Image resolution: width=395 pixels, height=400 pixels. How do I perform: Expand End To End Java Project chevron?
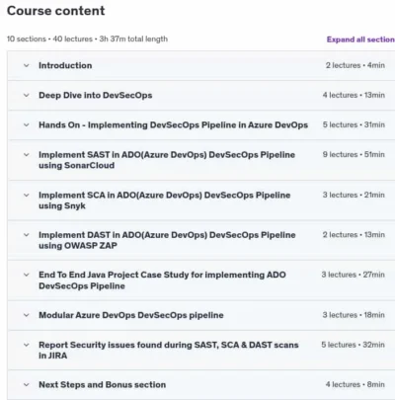(x=27, y=275)
